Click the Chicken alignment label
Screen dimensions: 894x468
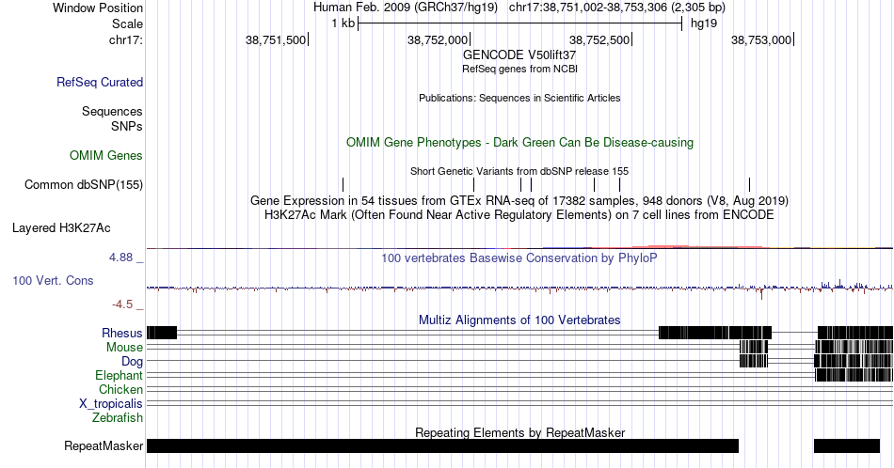(120, 389)
